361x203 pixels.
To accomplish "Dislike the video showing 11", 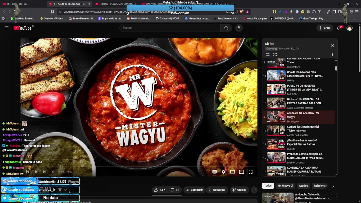I will click(x=175, y=190).
